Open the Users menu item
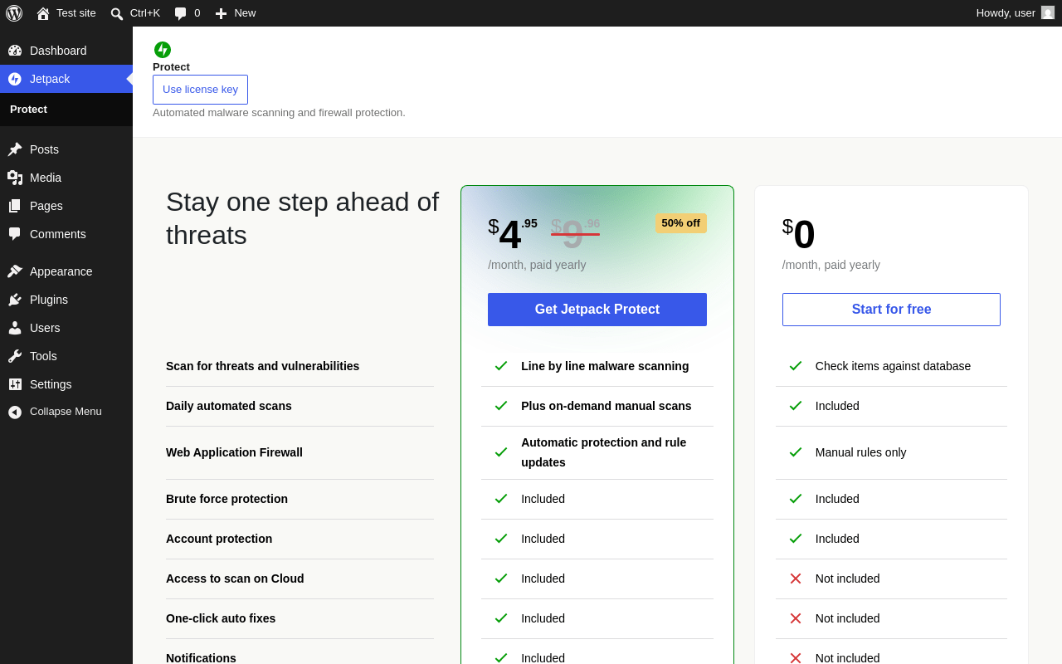The height and width of the screenshot is (664, 1062). pos(66,328)
